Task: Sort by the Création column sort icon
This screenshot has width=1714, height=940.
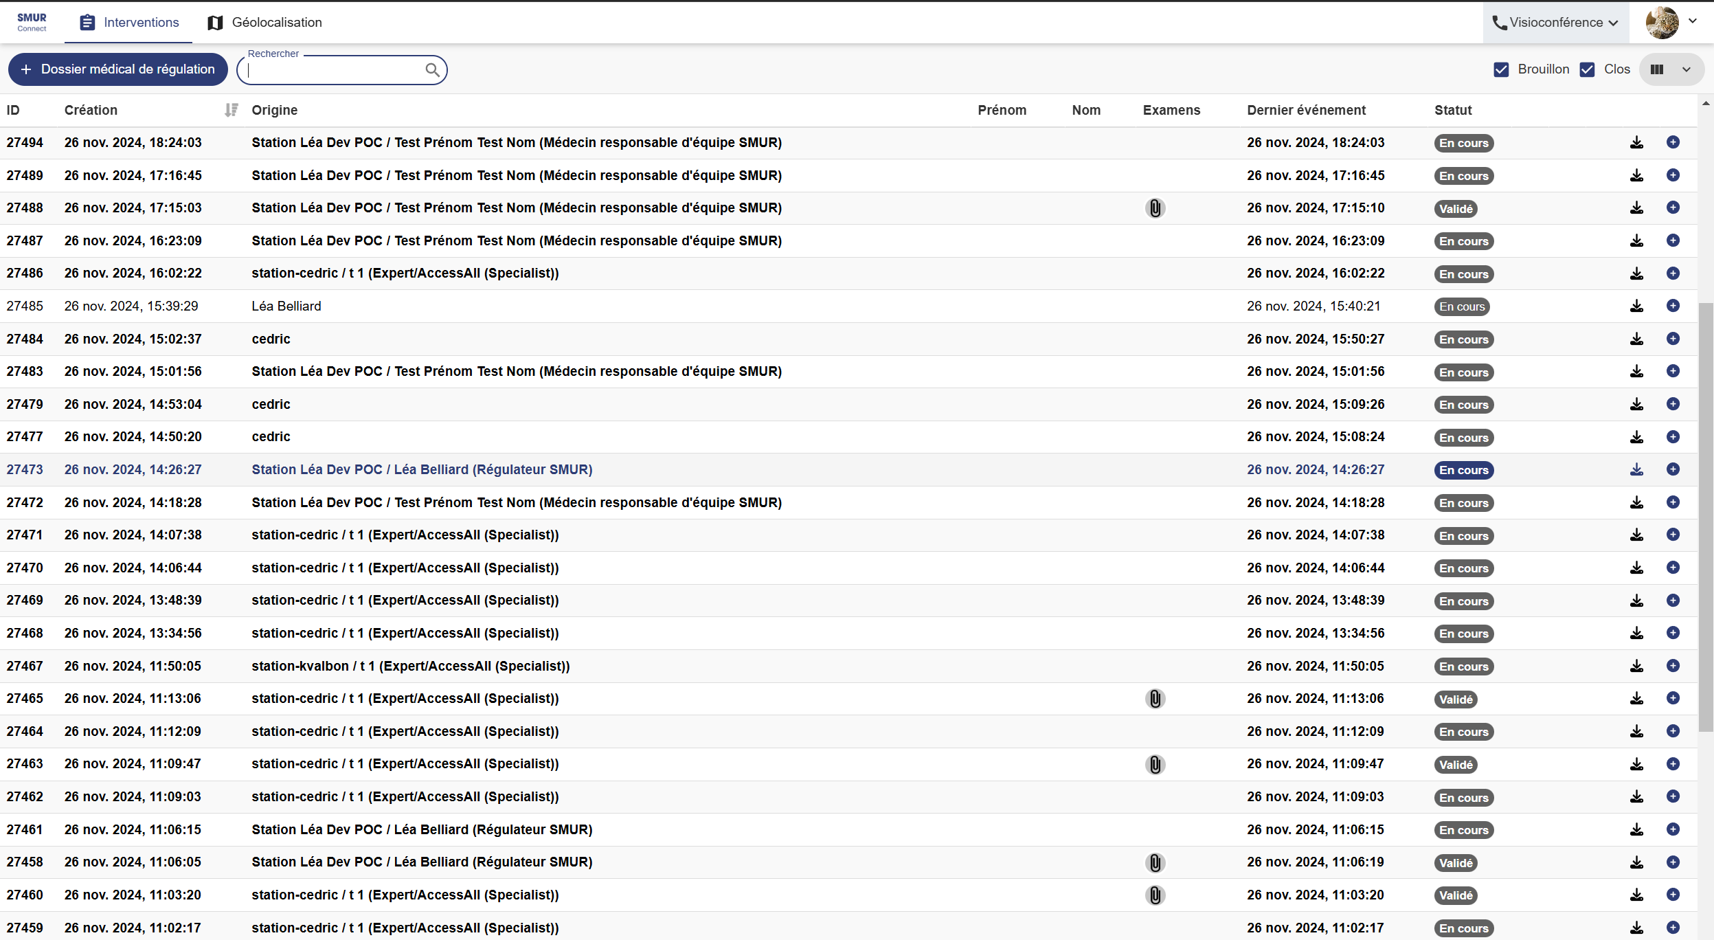Action: pyautogui.click(x=232, y=110)
